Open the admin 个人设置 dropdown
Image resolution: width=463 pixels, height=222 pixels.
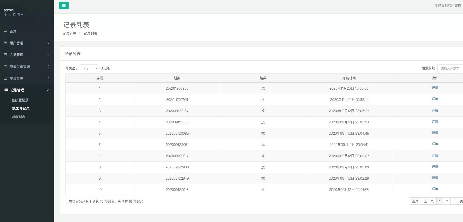click(x=14, y=15)
